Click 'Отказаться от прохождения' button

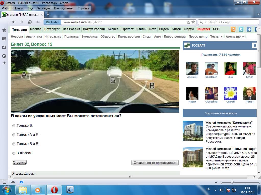pyautogui.click(x=155, y=163)
